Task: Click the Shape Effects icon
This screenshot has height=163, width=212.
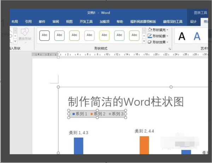Action: (150, 42)
